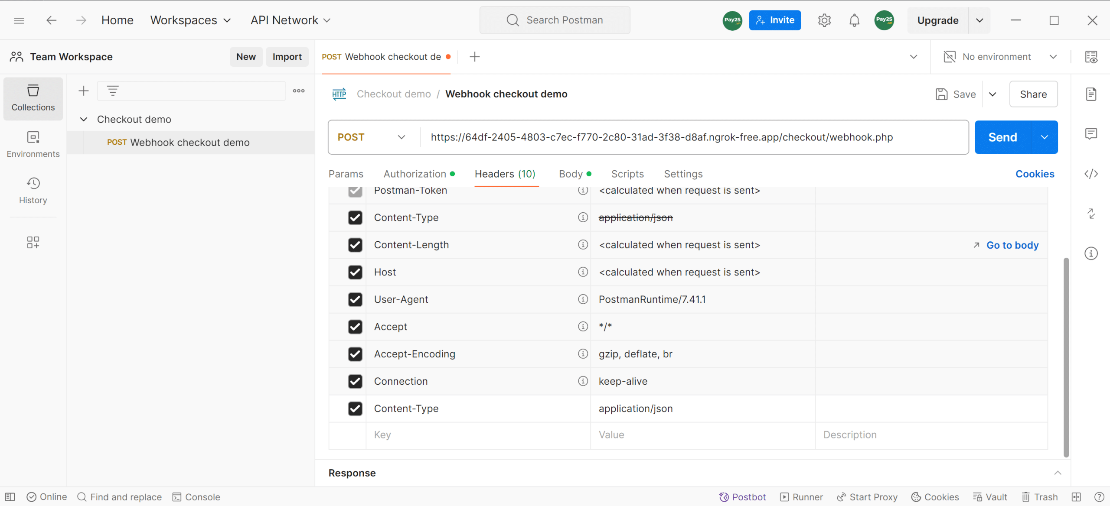This screenshot has width=1110, height=506.
Task: Show info icon for Content-Length header
Action: (x=583, y=245)
